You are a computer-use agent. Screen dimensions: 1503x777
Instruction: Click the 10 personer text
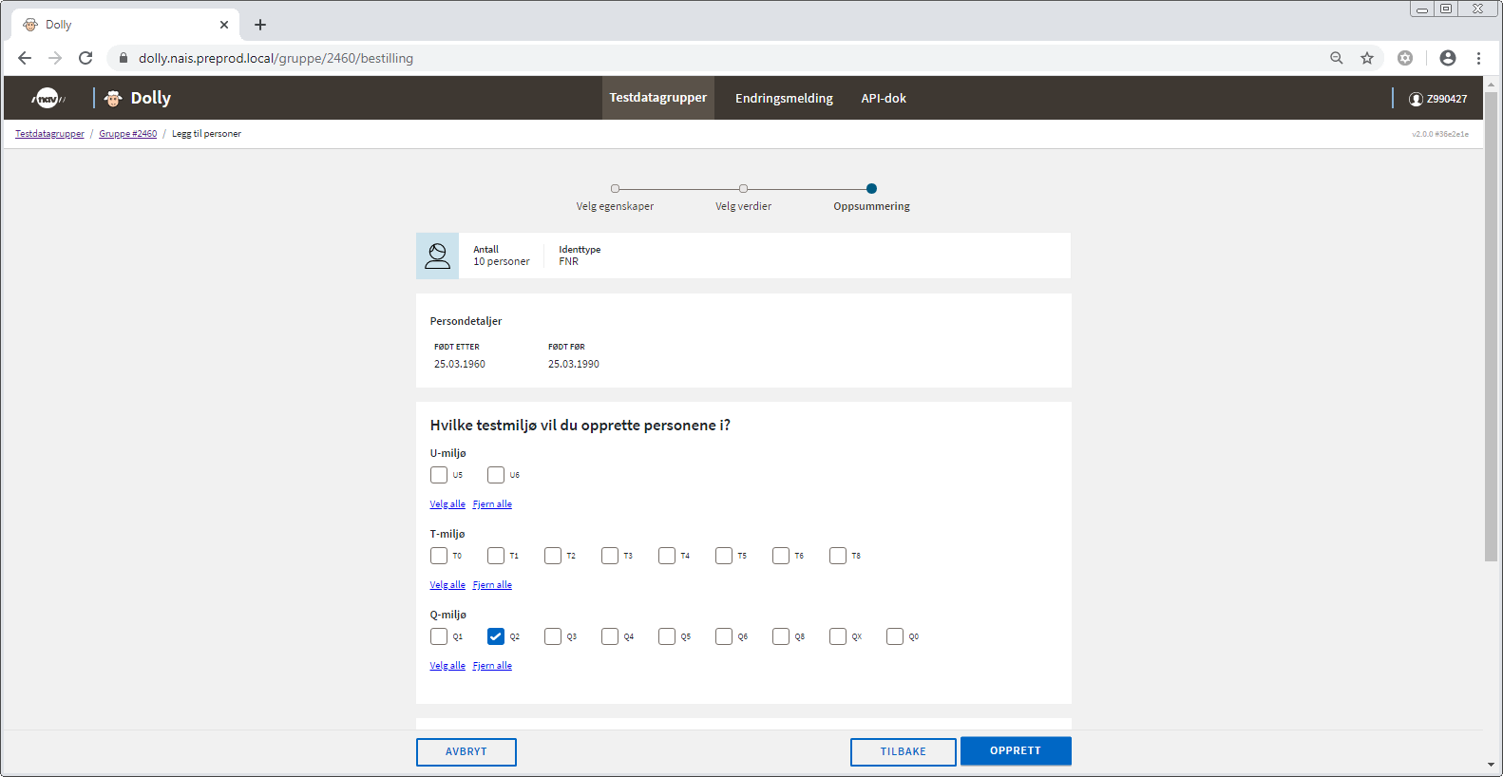[x=502, y=261]
